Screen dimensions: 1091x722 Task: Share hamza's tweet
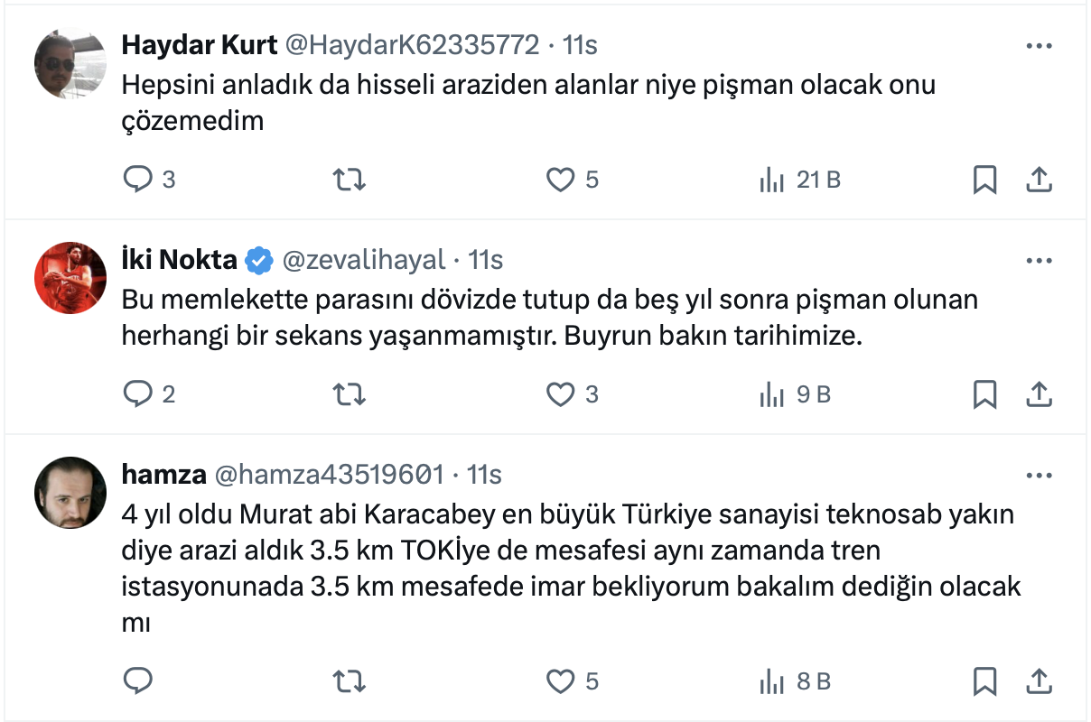(x=1040, y=681)
